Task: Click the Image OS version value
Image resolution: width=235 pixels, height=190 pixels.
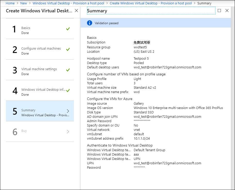Action: (178, 108)
